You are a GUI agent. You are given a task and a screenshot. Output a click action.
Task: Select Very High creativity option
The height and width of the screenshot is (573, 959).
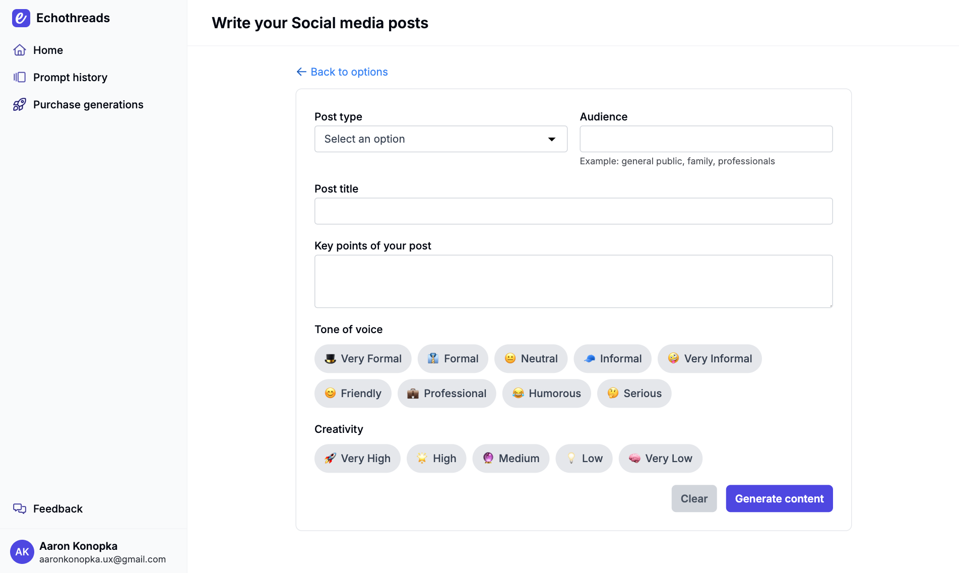(357, 459)
